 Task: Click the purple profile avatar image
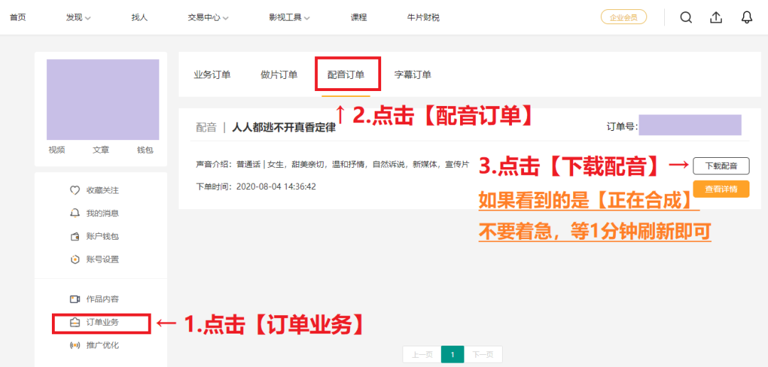pos(102,100)
